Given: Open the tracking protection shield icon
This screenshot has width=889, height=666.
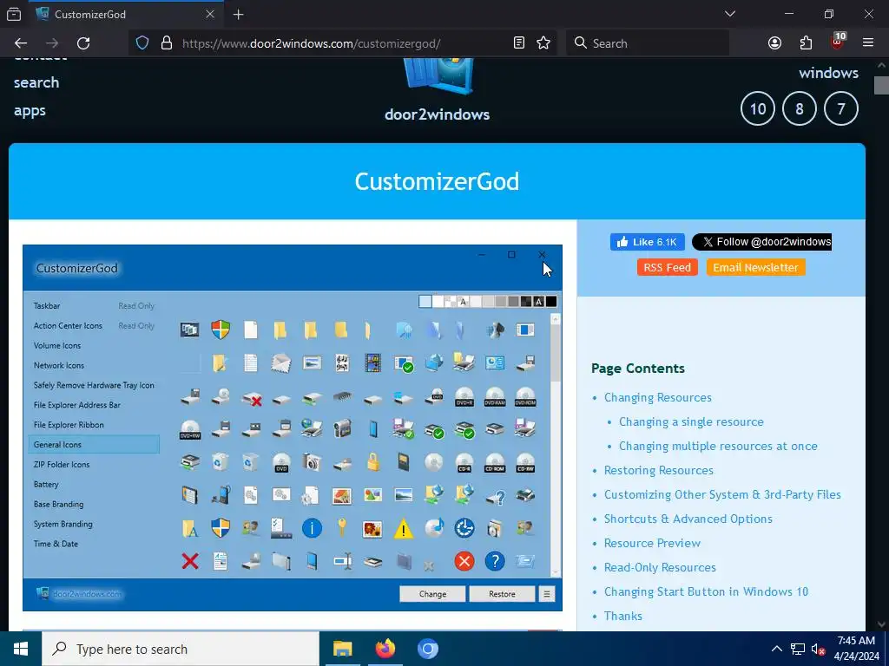Looking at the screenshot, I should point(142,43).
